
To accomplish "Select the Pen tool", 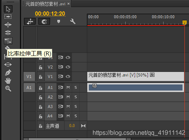I will 8,73.
